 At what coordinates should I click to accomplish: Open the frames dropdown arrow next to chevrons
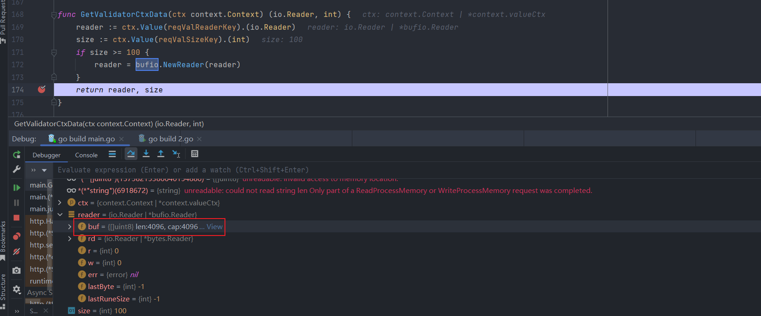pos(44,170)
